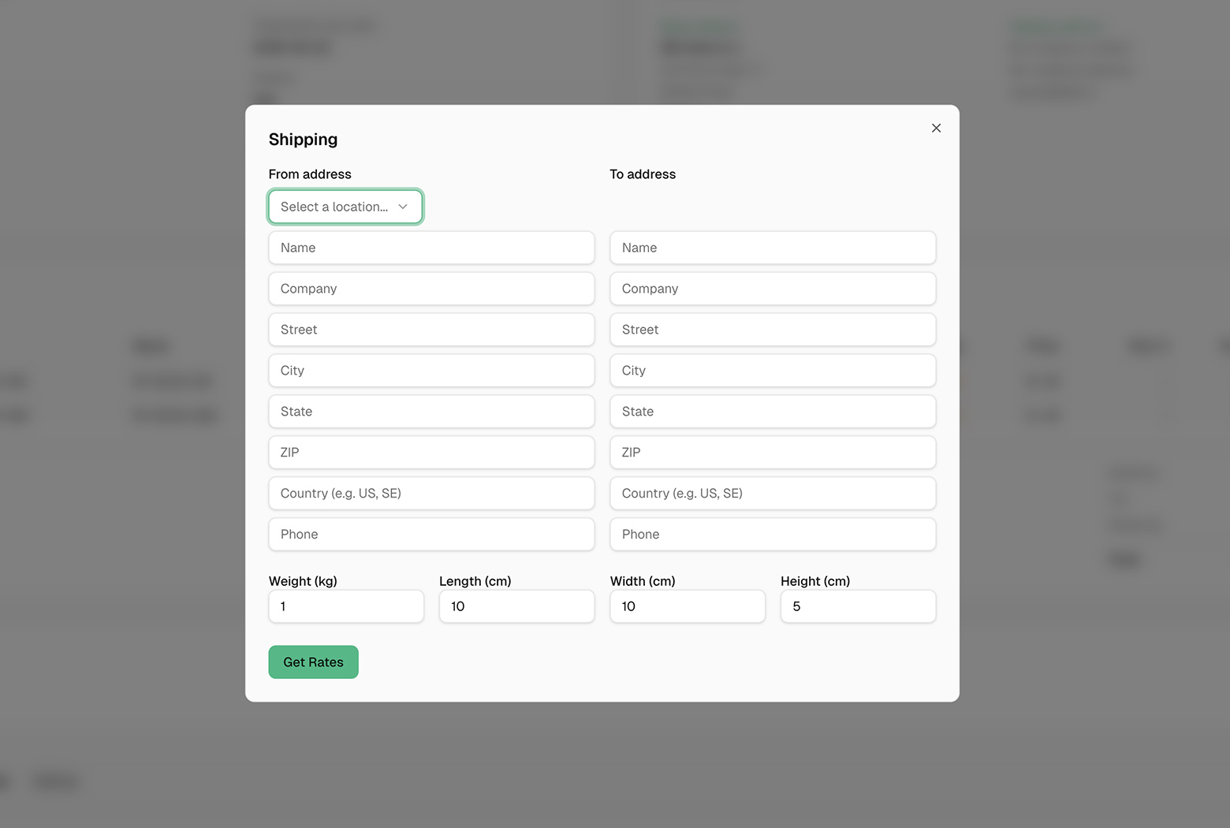Viewport: 1230px width, 828px height.
Task: Click the From address State field
Action: (431, 411)
